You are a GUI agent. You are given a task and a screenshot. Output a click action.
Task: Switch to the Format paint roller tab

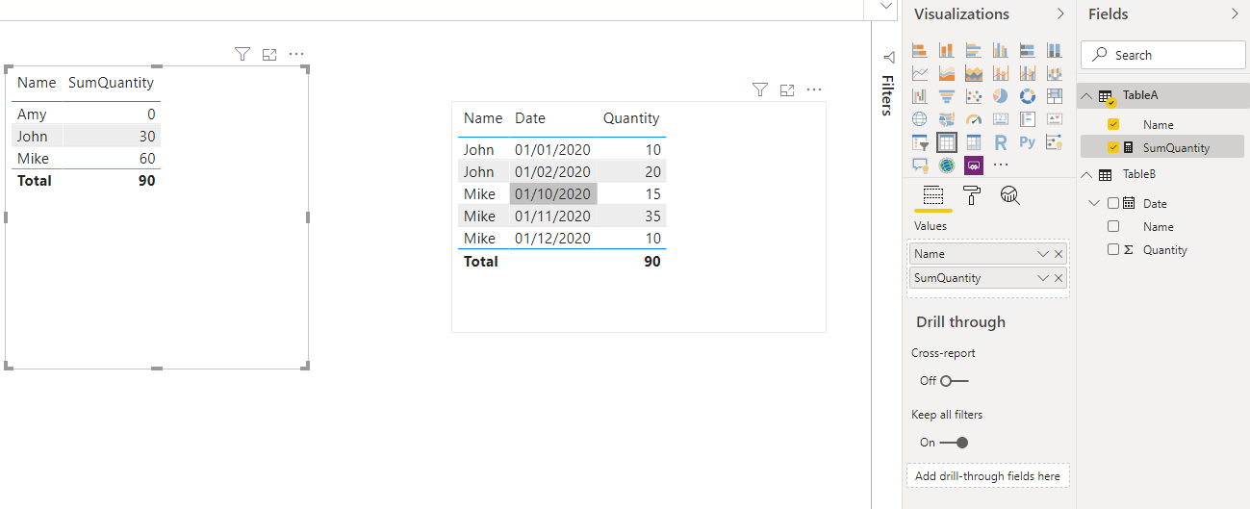pos(972,195)
